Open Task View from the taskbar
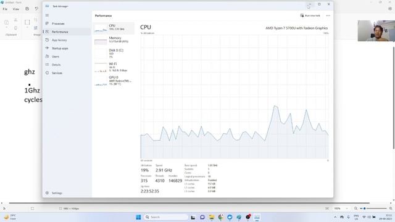Image resolution: width=395 pixels, height=222 pixels. [x=193, y=217]
